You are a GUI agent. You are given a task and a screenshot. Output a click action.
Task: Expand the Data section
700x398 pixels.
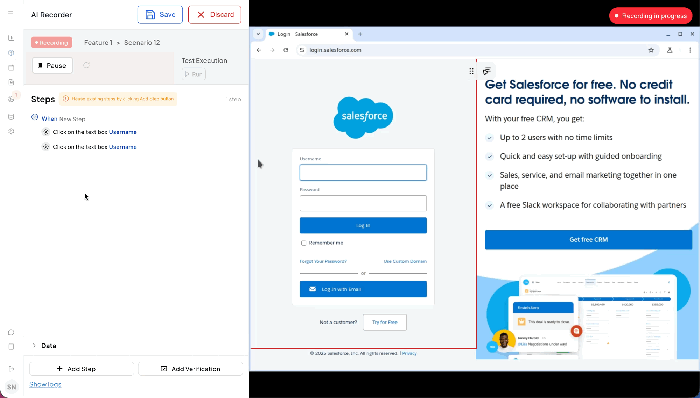(34, 346)
